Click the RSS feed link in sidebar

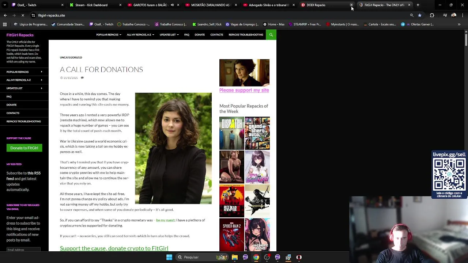click(23, 176)
